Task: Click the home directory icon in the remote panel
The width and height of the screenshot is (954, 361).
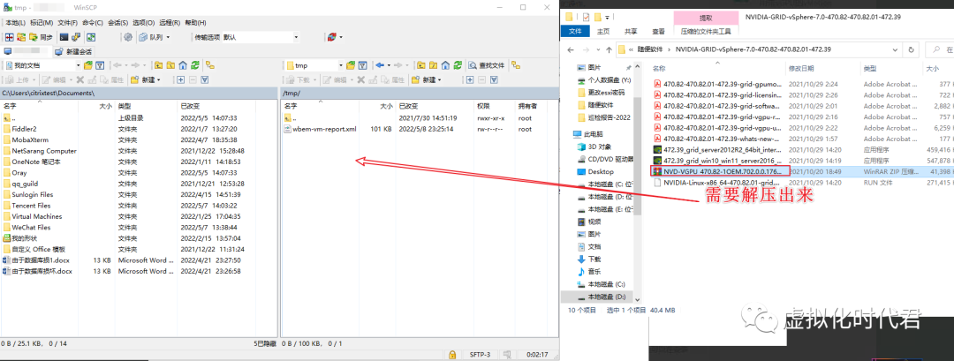Action: point(445,65)
